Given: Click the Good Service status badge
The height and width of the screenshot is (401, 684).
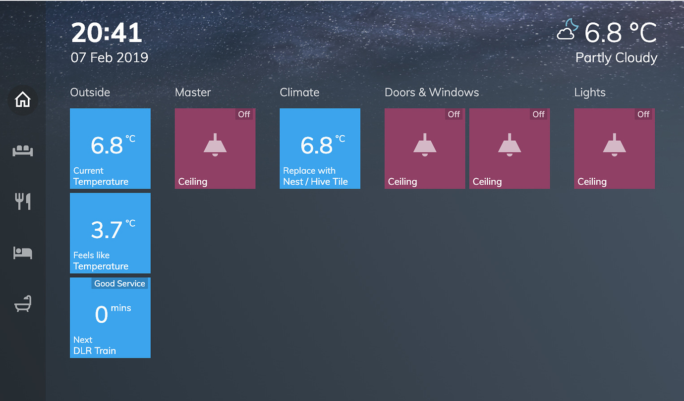Looking at the screenshot, I should (119, 283).
